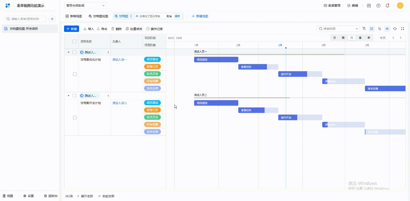Open the 管理全部数据 dropdown
This screenshot has height=201, width=410.
click(85, 5)
